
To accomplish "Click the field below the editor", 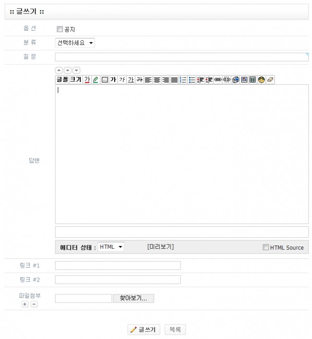I will (182, 232).
